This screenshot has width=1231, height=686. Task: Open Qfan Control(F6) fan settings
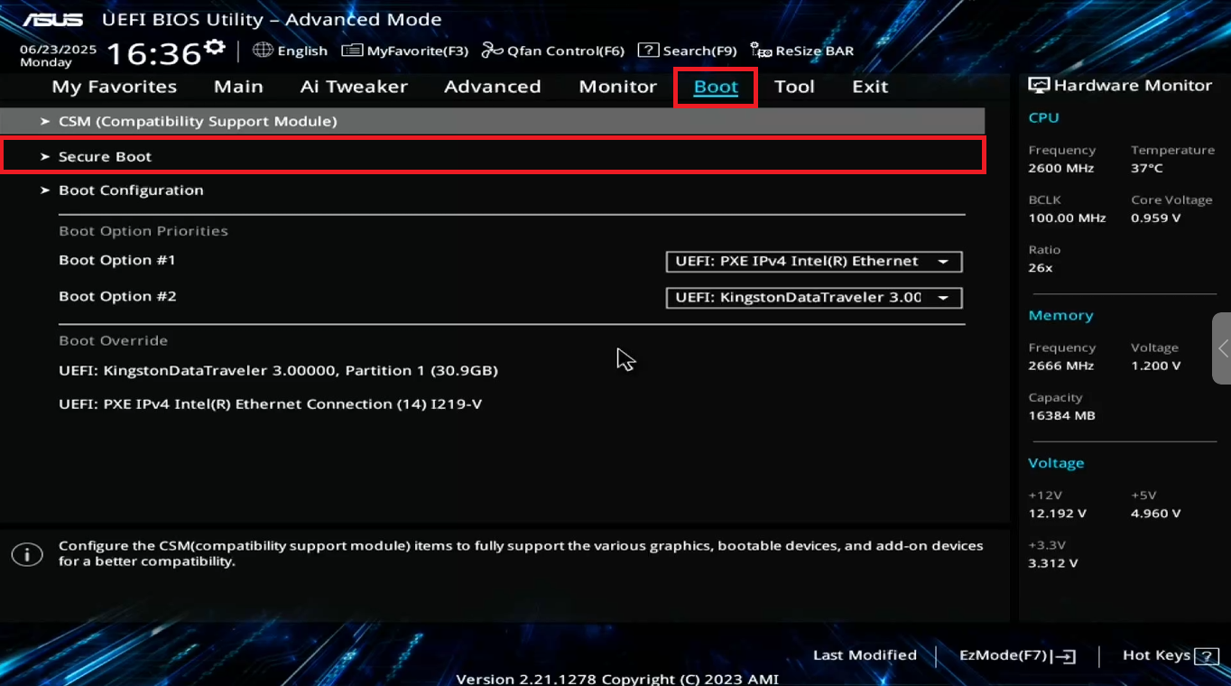point(553,51)
